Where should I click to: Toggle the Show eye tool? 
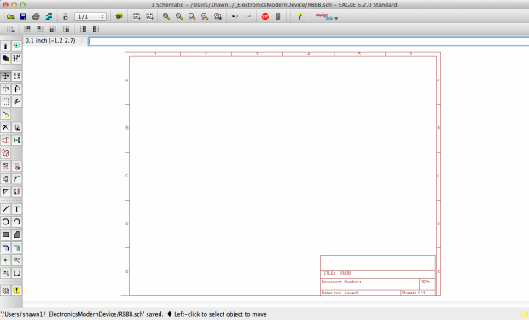pyautogui.click(x=16, y=46)
